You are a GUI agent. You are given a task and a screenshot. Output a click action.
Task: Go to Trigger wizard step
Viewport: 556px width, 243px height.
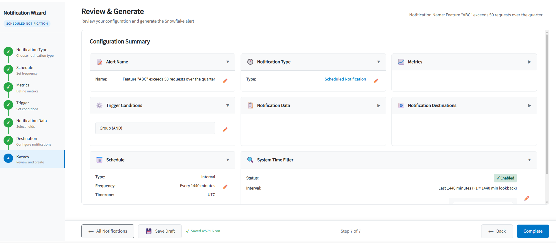click(32, 106)
